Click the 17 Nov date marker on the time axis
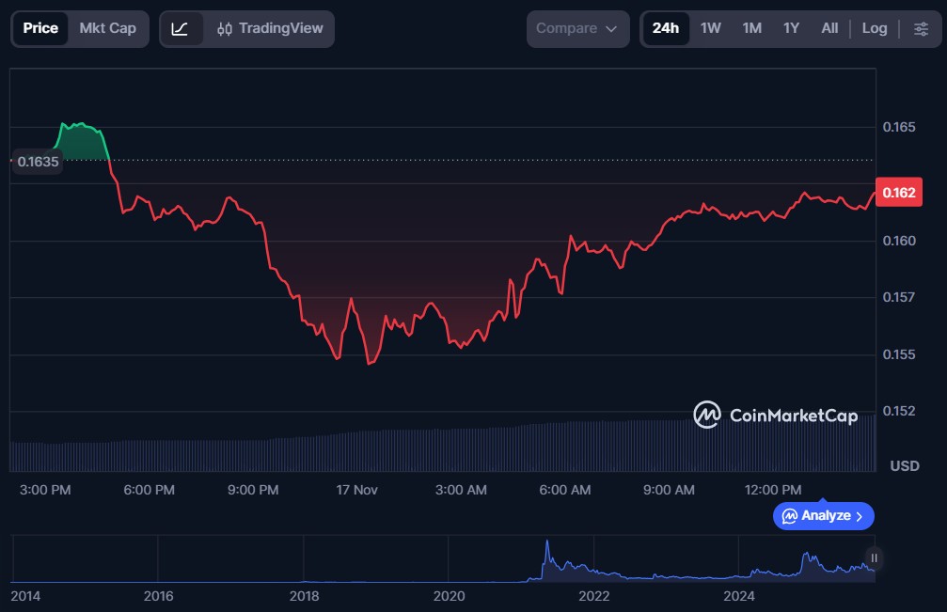947x612 pixels. click(356, 490)
